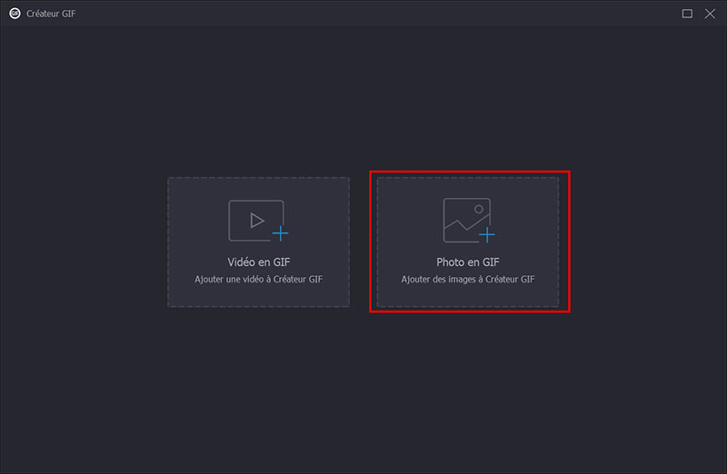Maximize the Créateur GIF window
Viewport: 727px width, 474px height.
coord(687,14)
